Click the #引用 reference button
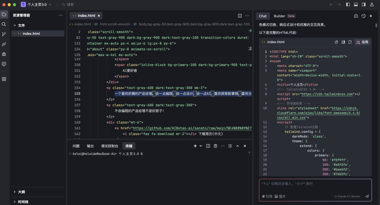380x205 pixels. click(x=267, y=196)
